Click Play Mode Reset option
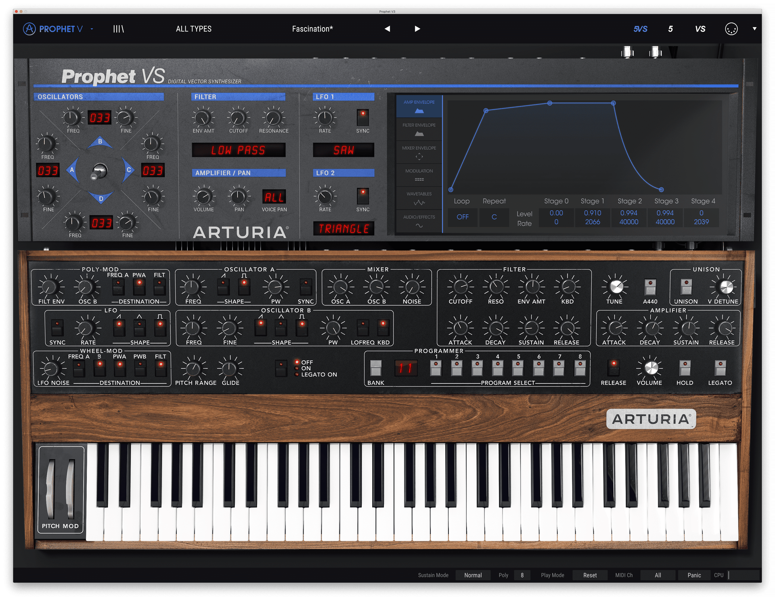The height and width of the screenshot is (600, 775). point(590,575)
